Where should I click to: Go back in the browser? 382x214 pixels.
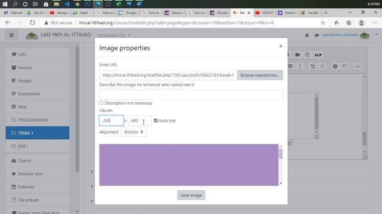[8, 23]
